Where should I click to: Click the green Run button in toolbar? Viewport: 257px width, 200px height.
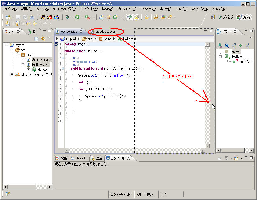77,17
